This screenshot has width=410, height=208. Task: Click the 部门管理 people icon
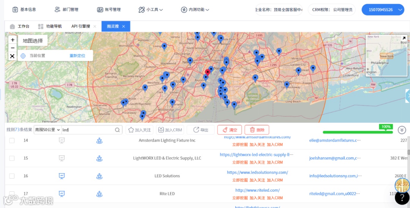click(x=57, y=9)
